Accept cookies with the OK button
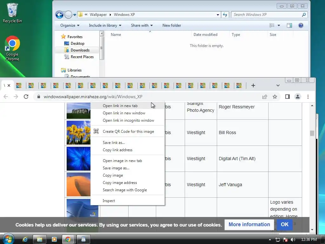The height and width of the screenshot is (244, 325). point(284,224)
